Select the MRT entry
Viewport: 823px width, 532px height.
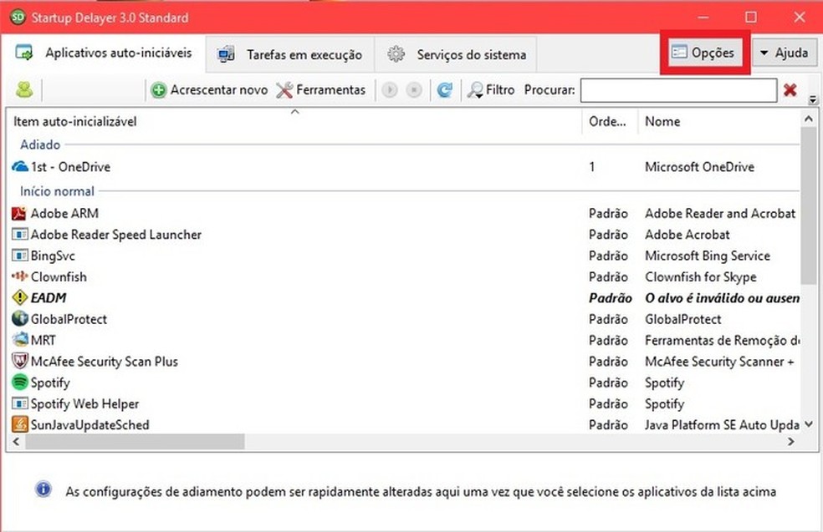(x=43, y=340)
